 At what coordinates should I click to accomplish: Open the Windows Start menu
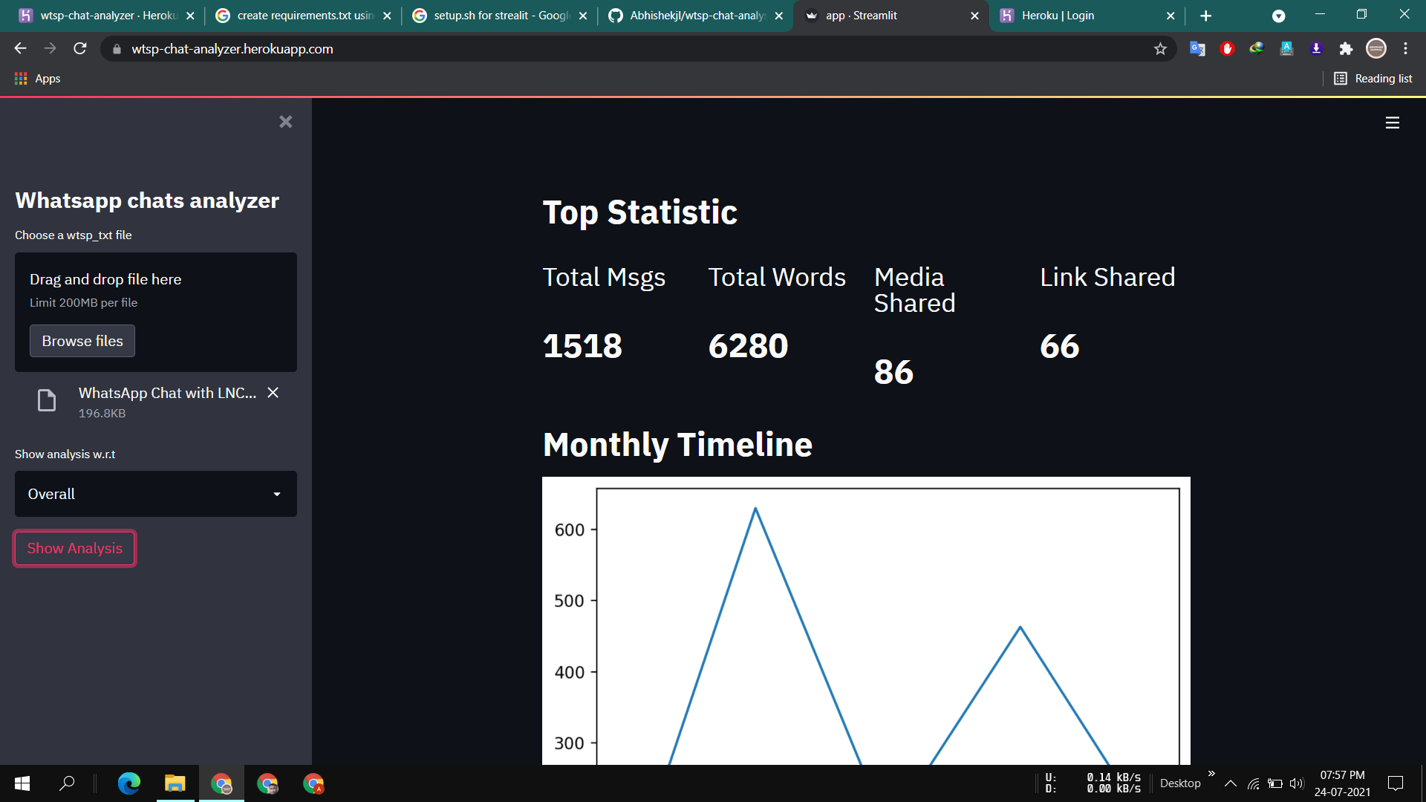point(22,783)
